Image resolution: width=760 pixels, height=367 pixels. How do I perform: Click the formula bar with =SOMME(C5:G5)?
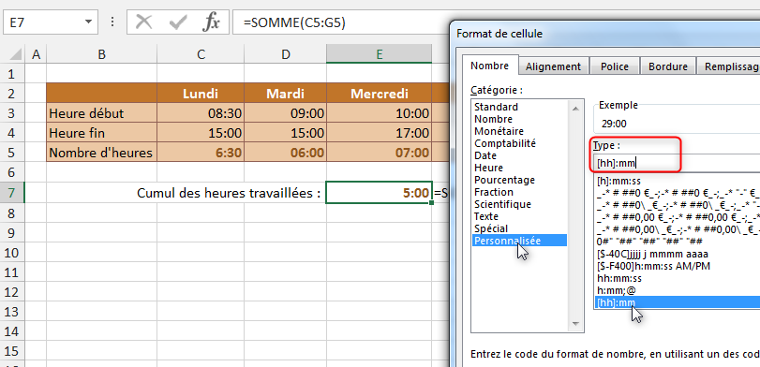tap(341, 22)
